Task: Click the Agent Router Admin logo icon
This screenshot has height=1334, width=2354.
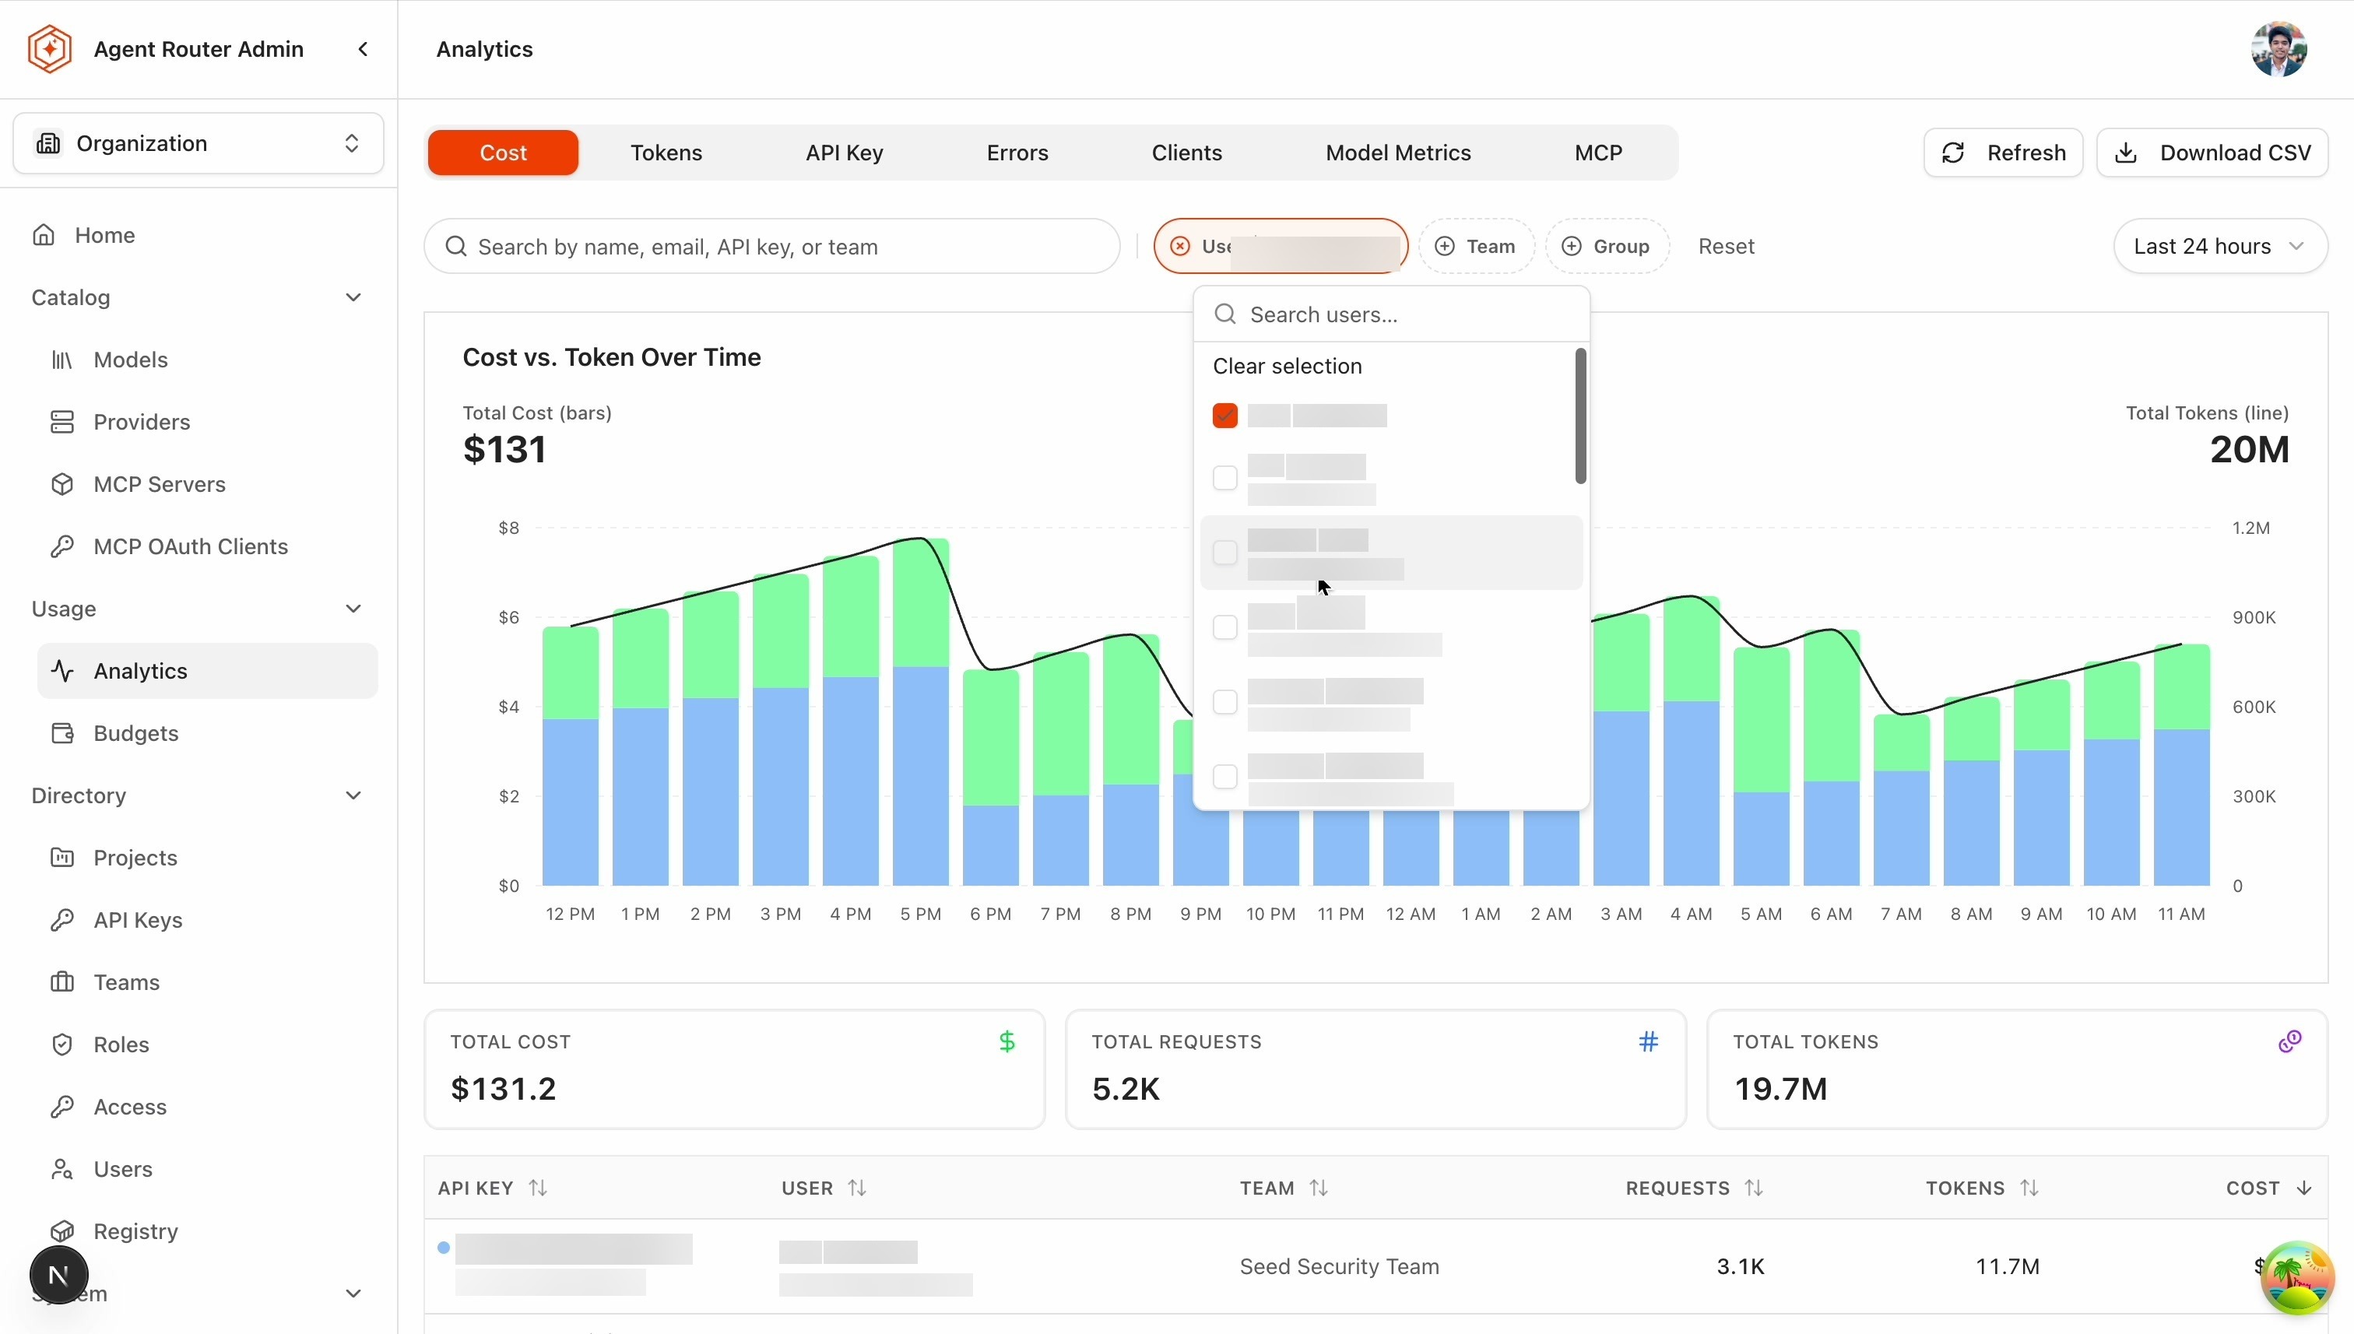Action: pos(50,48)
